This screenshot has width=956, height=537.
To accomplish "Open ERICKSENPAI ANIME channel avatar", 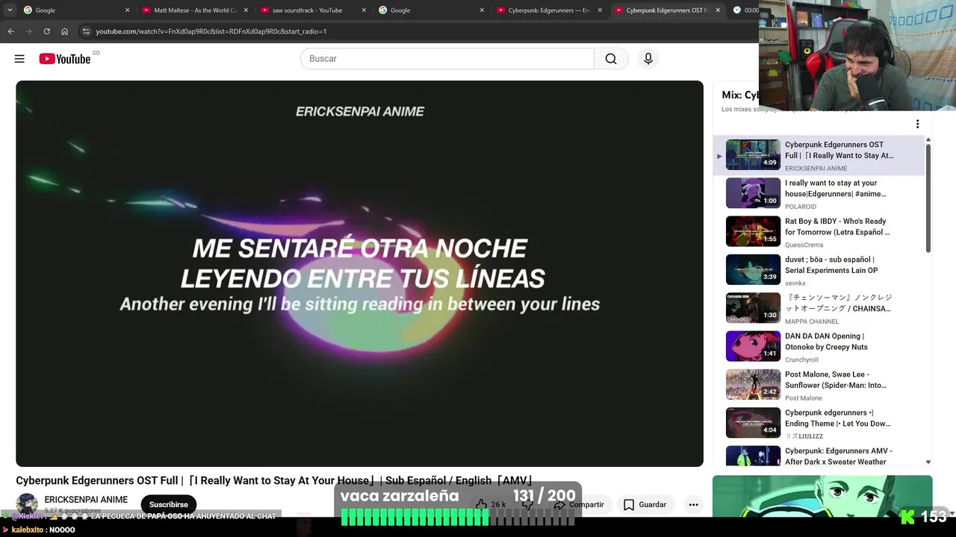I will pyautogui.click(x=27, y=503).
